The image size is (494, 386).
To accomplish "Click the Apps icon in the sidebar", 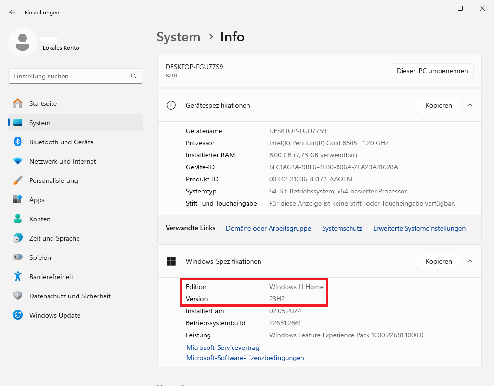I will 18,200.
